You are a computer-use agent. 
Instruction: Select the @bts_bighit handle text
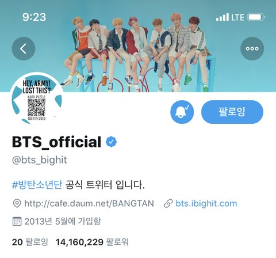click(x=40, y=160)
